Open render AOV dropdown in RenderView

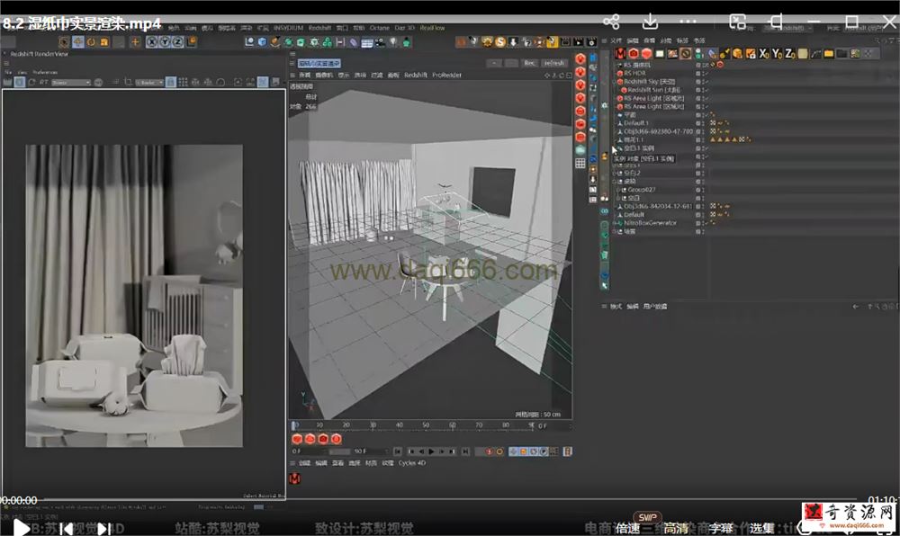(71, 83)
